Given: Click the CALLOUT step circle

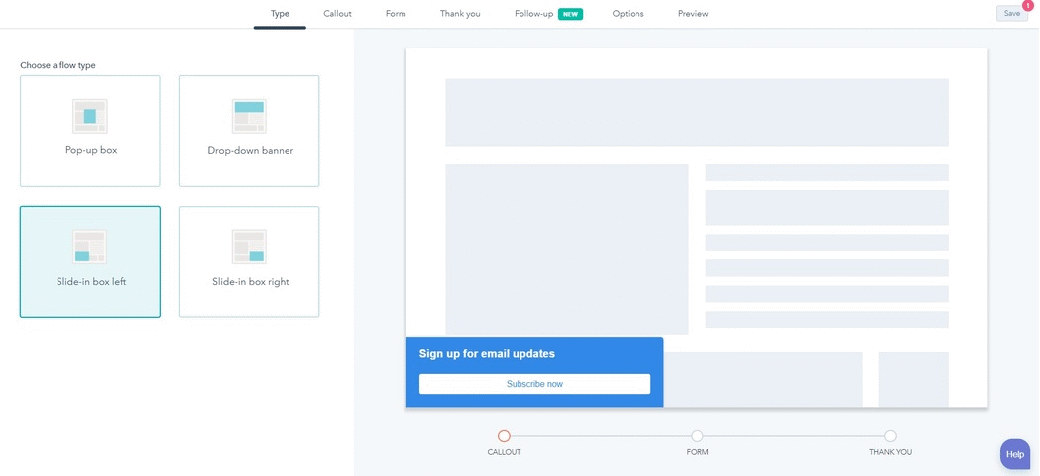Looking at the screenshot, I should pos(504,436).
